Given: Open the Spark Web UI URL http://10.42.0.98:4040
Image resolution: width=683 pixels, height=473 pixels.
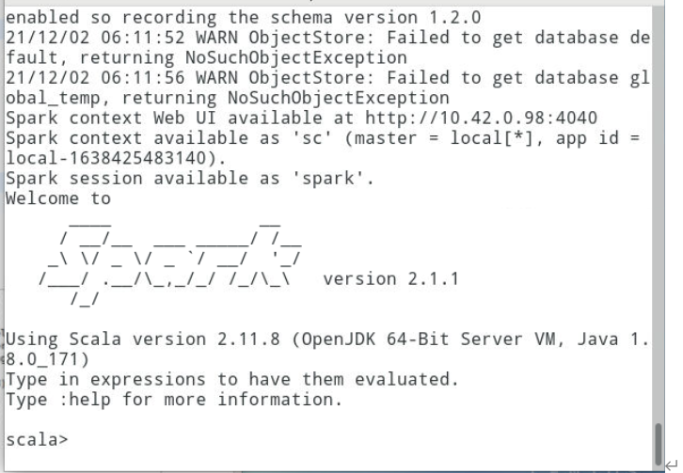Looking at the screenshot, I should [481, 118].
